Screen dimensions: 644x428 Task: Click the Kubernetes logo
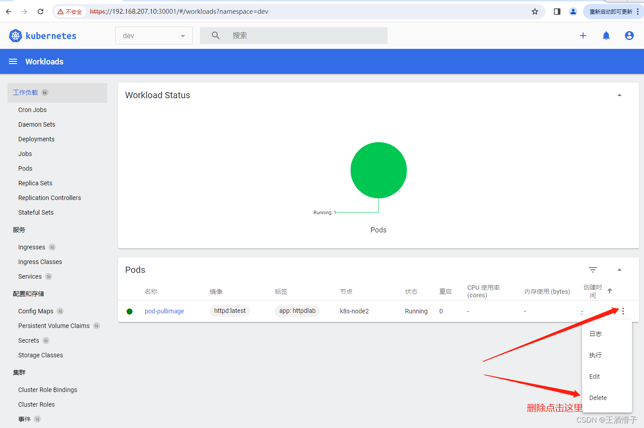click(x=43, y=36)
